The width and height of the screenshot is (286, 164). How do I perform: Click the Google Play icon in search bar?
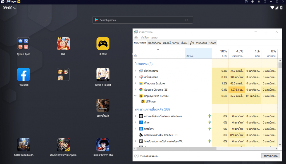(96, 20)
